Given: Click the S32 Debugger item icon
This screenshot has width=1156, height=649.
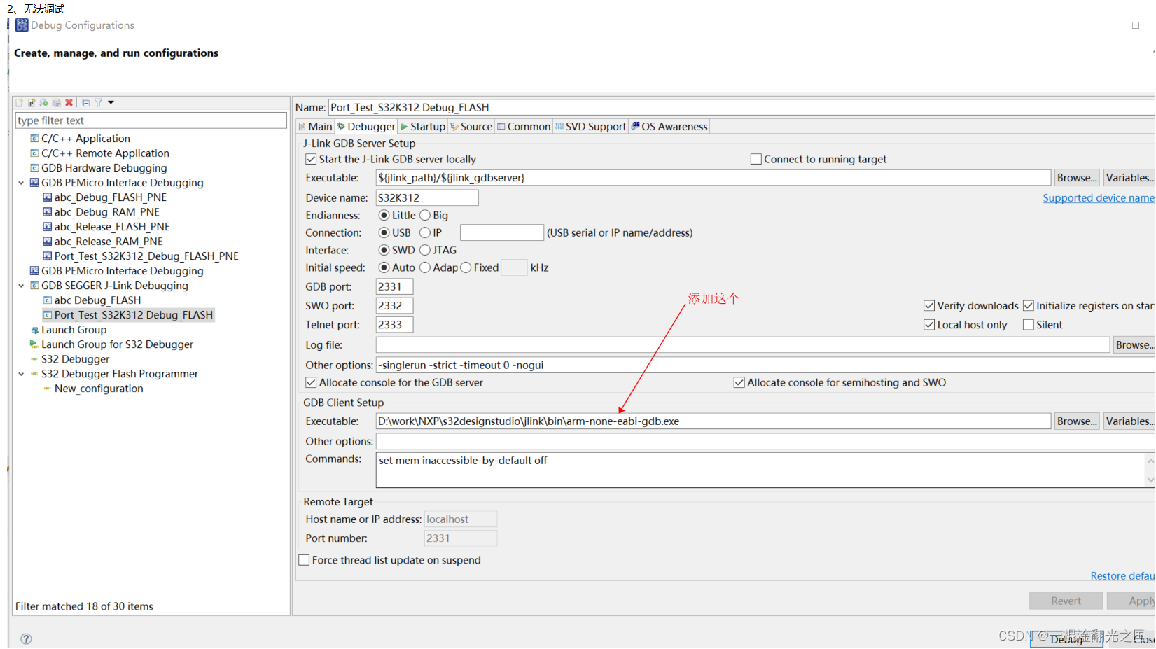Looking at the screenshot, I should coord(34,359).
